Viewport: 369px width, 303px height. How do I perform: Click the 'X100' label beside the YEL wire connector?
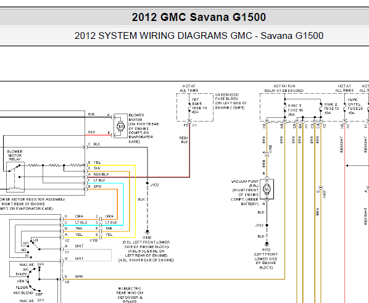pos(93,241)
